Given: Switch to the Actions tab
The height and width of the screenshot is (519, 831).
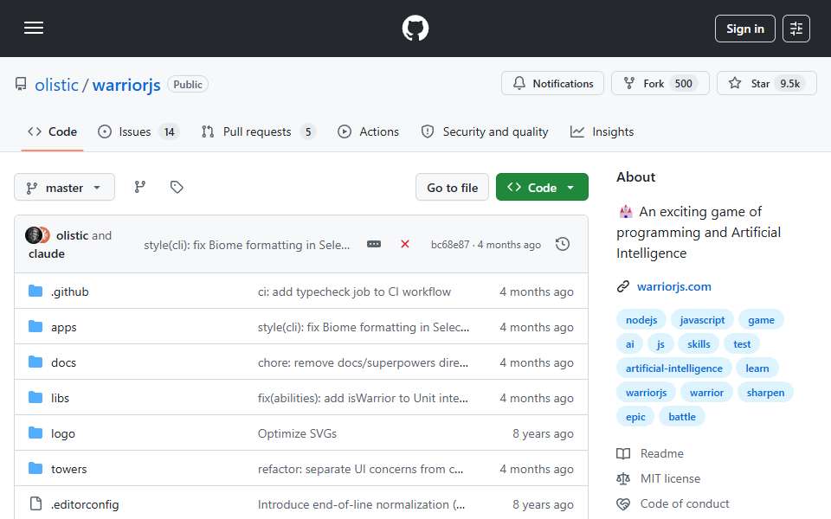Looking at the screenshot, I should tap(369, 131).
